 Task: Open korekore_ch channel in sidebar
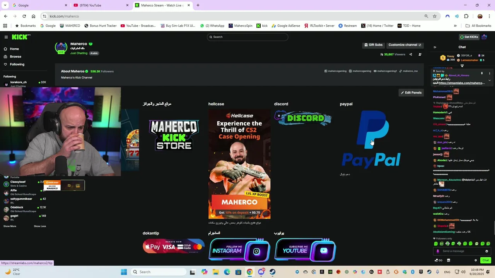(x=24, y=84)
